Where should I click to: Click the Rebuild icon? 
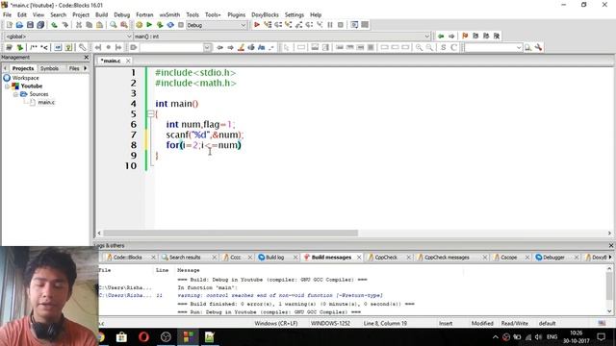[170, 25]
